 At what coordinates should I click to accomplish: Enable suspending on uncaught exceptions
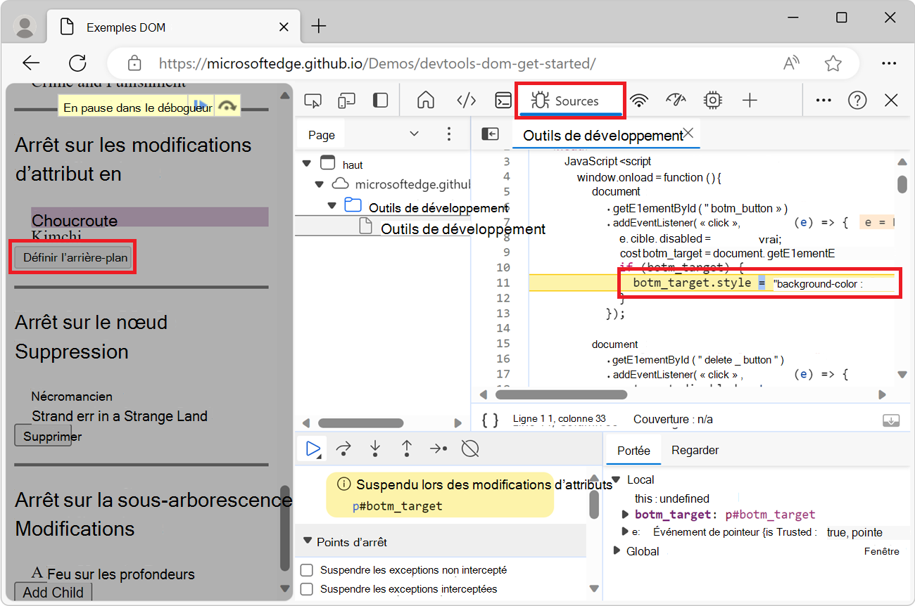pyautogui.click(x=307, y=570)
